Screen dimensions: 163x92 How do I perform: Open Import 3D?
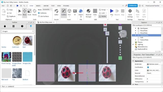[81, 13]
